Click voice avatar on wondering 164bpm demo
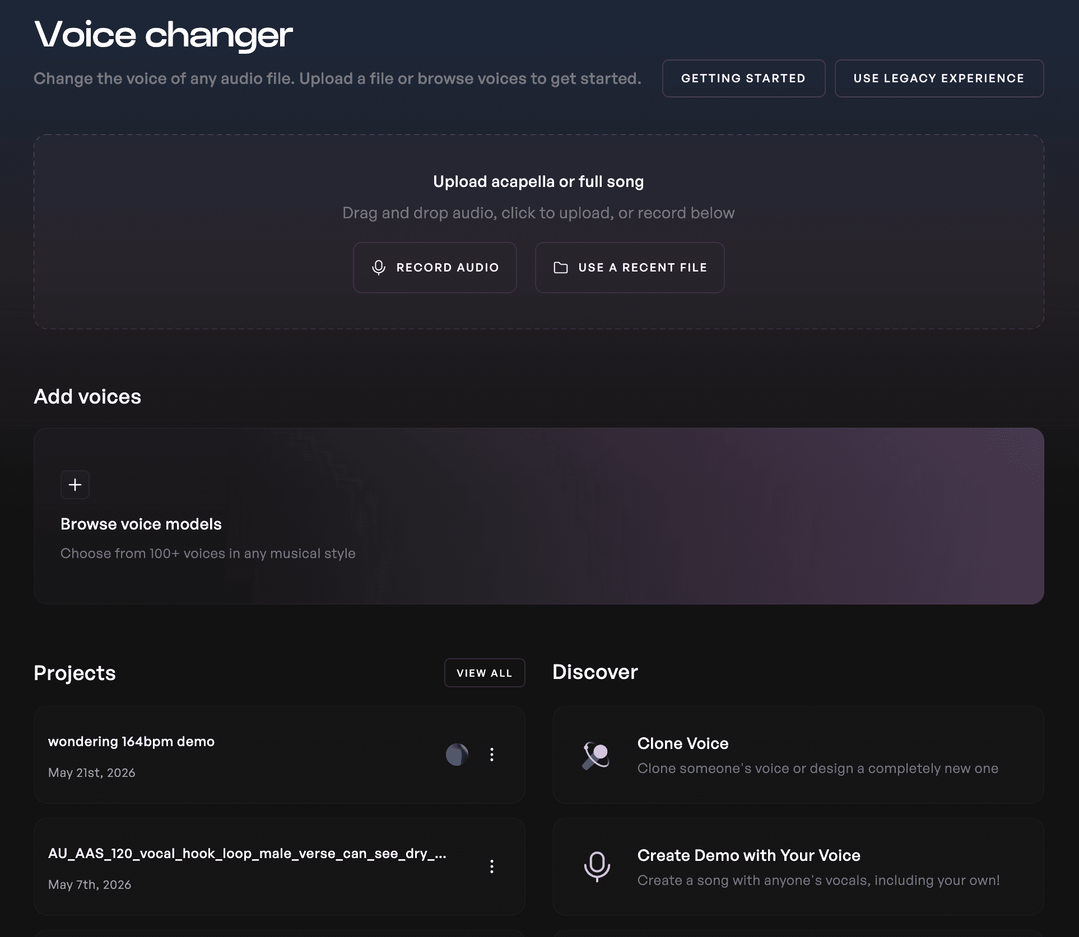Screen dimensions: 1079x937 [457, 755]
